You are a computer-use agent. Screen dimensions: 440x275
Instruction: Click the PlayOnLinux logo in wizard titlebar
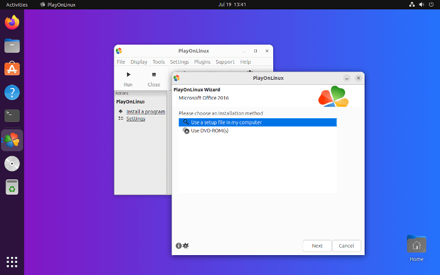177,78
